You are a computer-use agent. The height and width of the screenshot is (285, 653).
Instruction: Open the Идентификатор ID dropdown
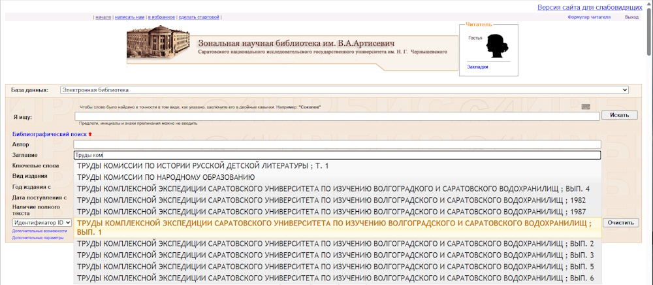[x=42, y=223]
